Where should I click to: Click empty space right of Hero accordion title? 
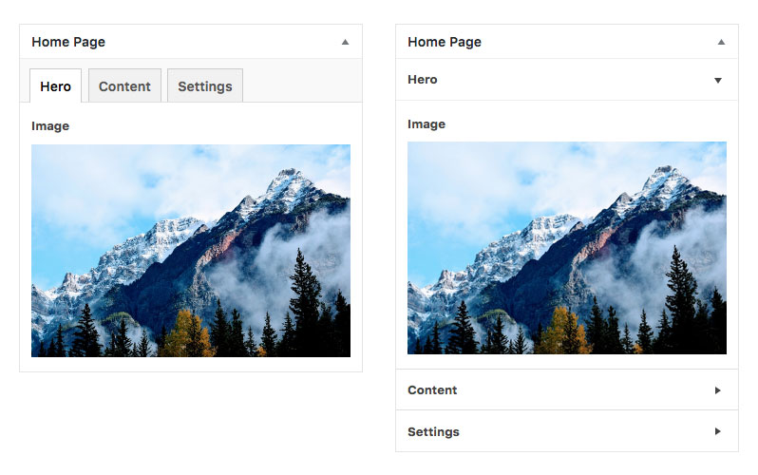point(576,80)
